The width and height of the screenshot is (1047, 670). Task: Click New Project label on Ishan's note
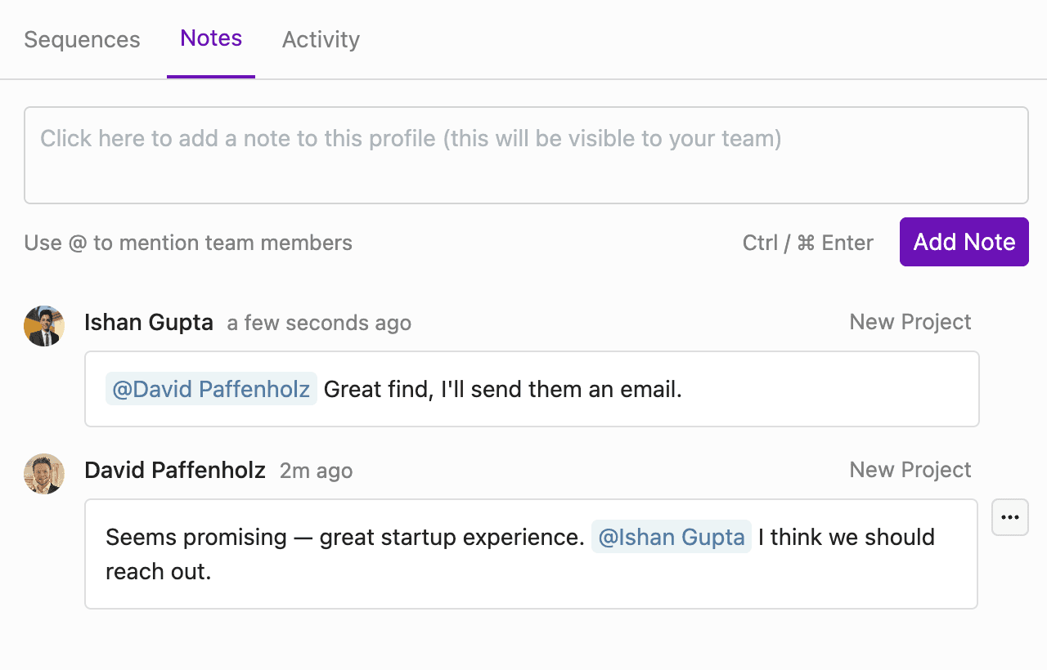pyautogui.click(x=910, y=322)
